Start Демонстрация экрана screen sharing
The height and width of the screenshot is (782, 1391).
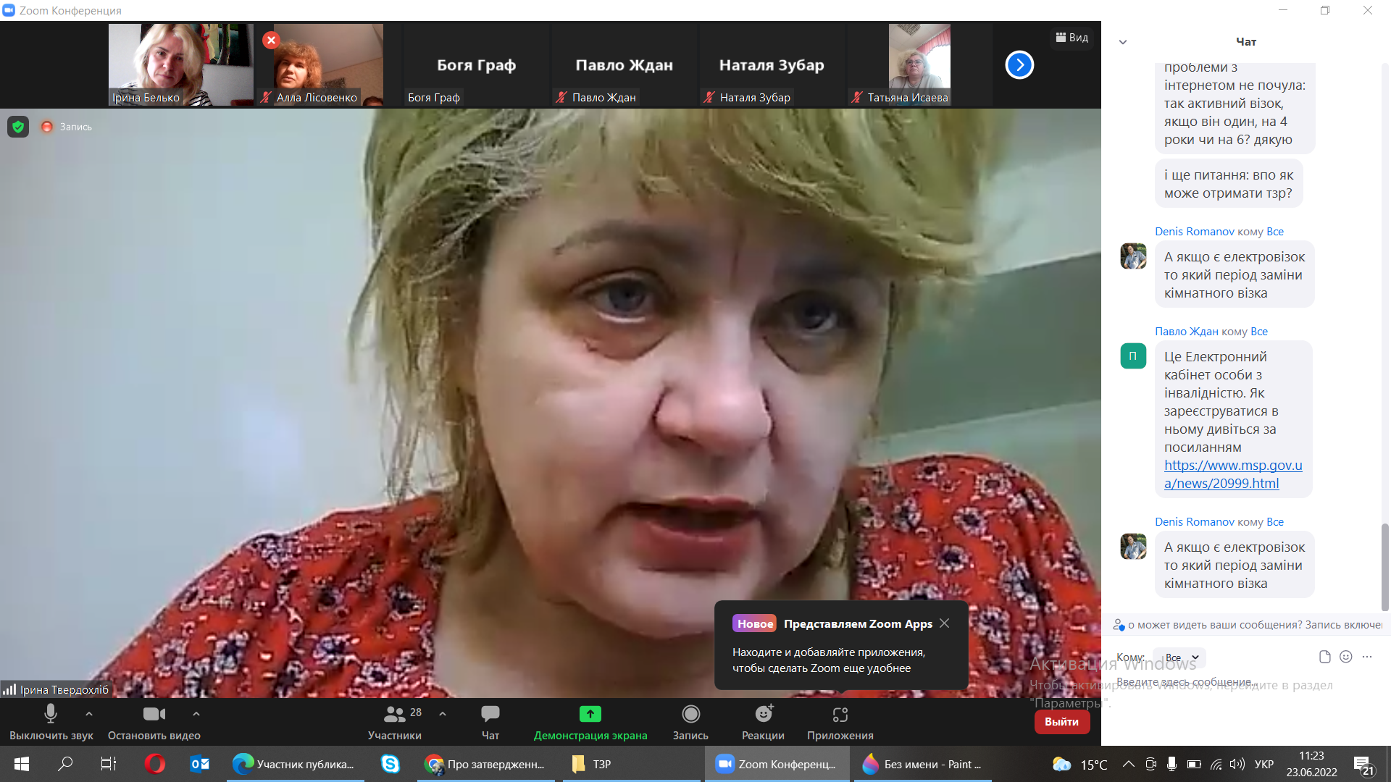[590, 722]
